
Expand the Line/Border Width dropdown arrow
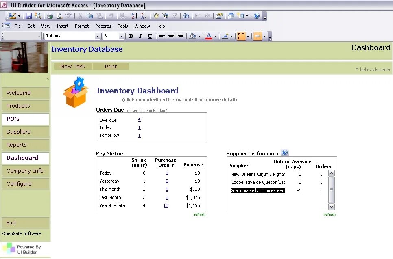[248, 36]
